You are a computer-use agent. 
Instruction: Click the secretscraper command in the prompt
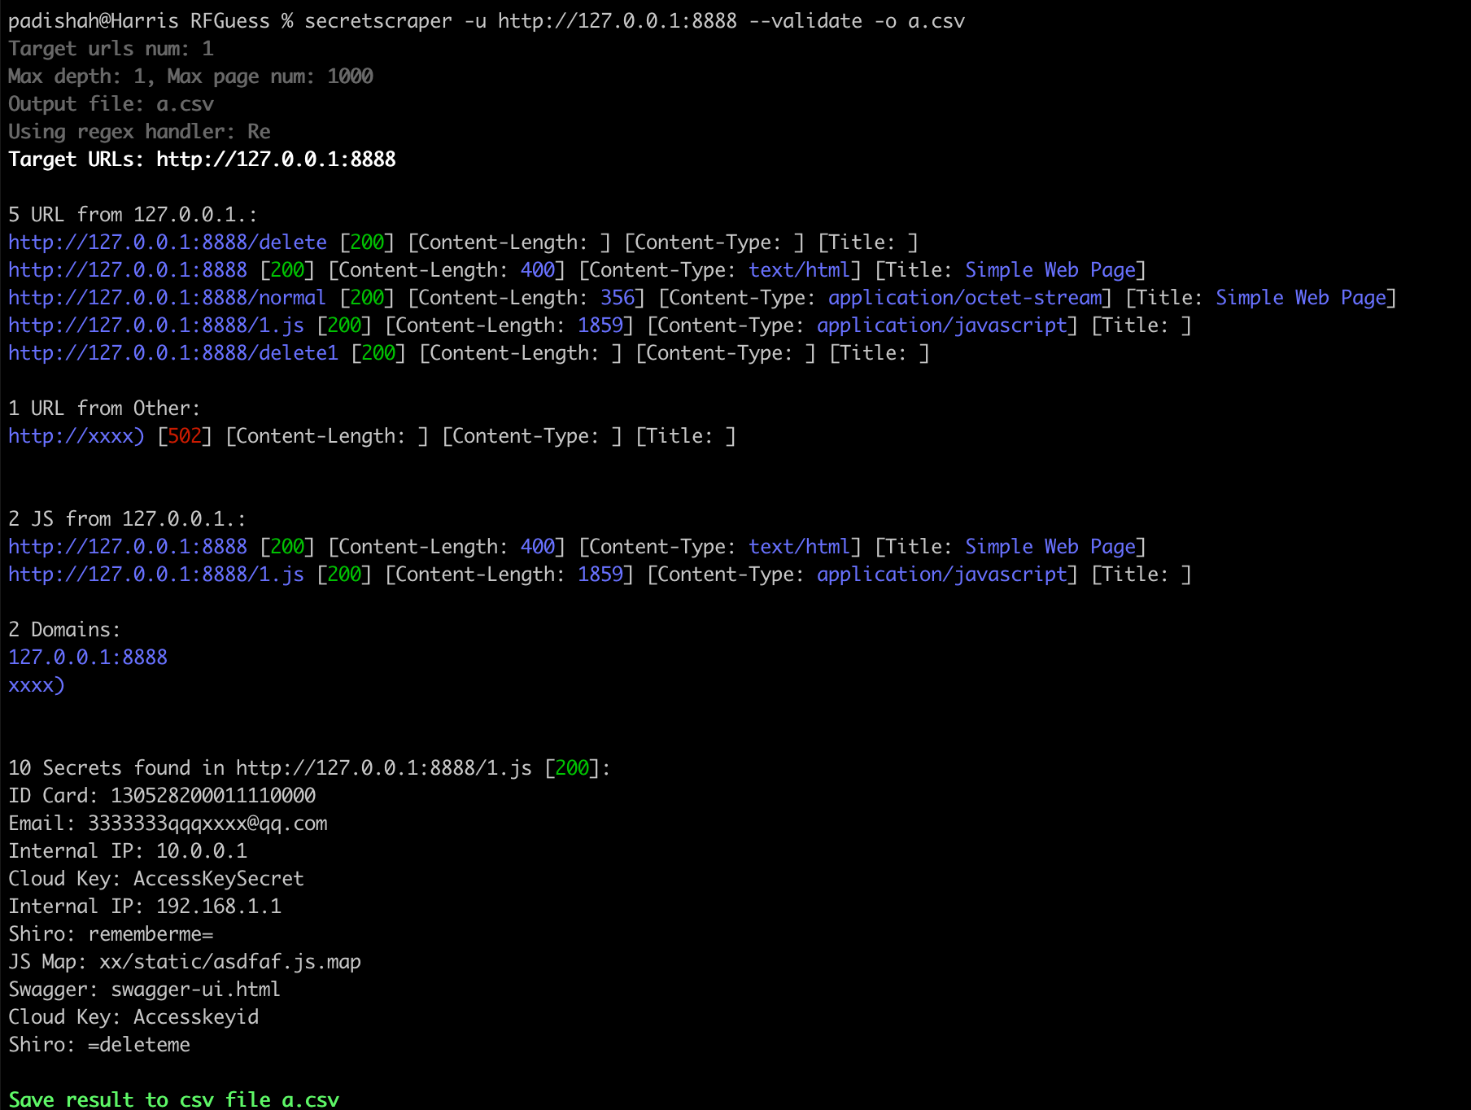click(379, 21)
